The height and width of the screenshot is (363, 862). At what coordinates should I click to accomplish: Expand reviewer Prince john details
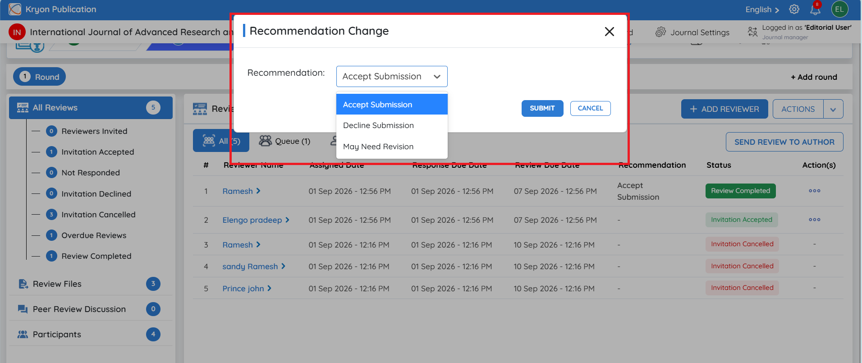(x=269, y=289)
